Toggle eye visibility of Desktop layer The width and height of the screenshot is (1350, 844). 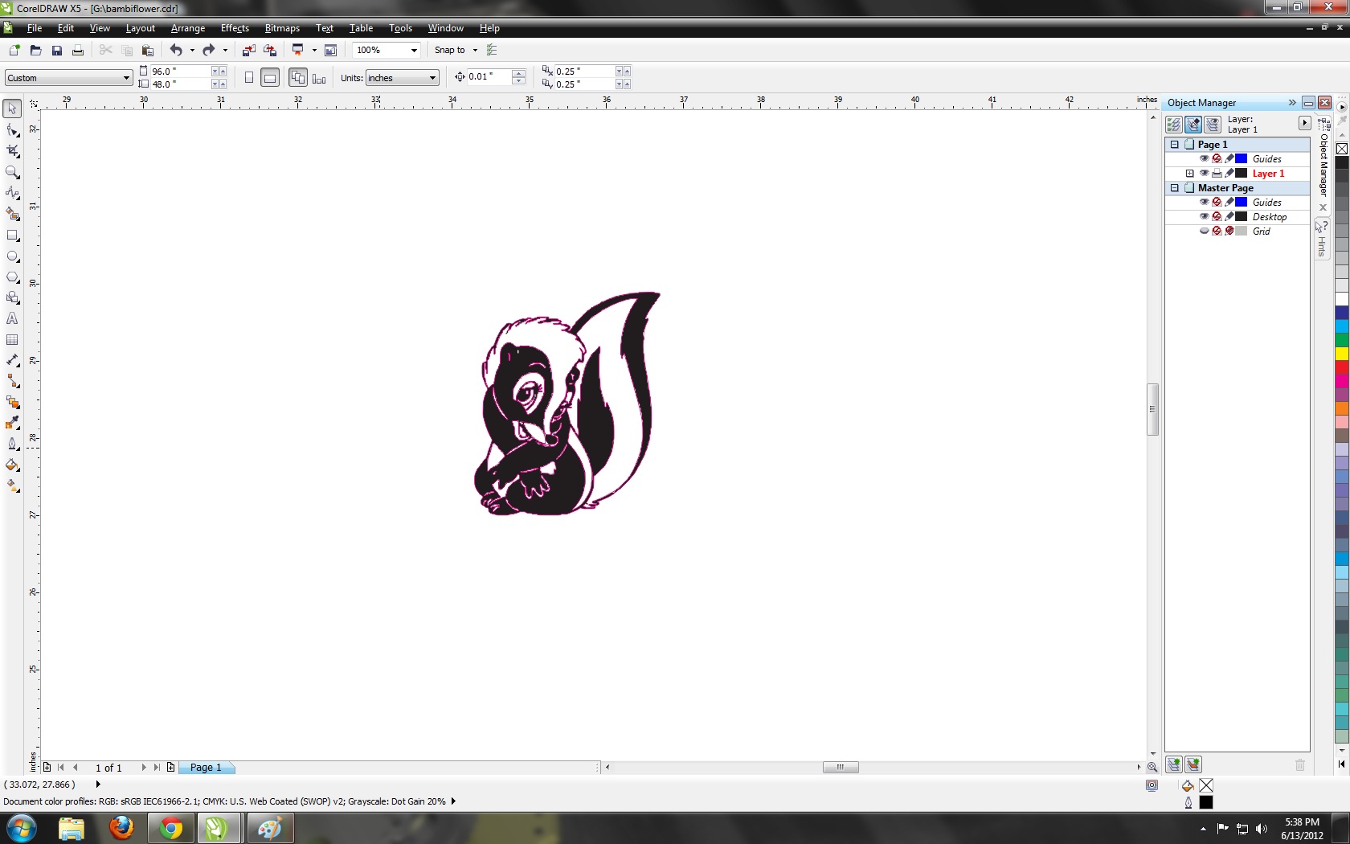pos(1204,216)
